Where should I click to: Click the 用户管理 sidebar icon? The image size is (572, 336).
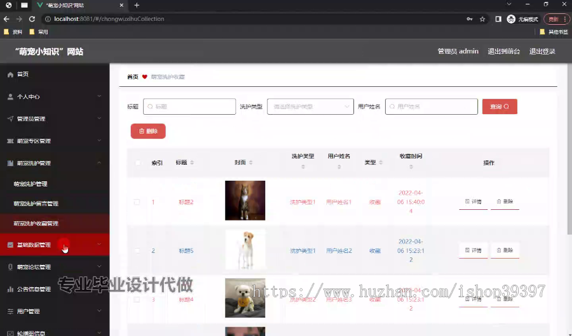coord(10,311)
